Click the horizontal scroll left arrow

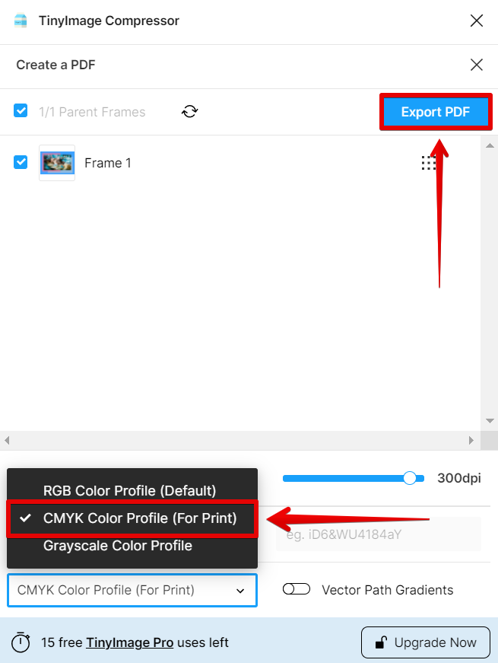(7, 440)
